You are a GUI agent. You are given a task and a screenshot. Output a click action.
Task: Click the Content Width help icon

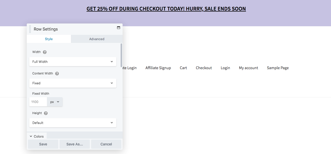[57, 73]
